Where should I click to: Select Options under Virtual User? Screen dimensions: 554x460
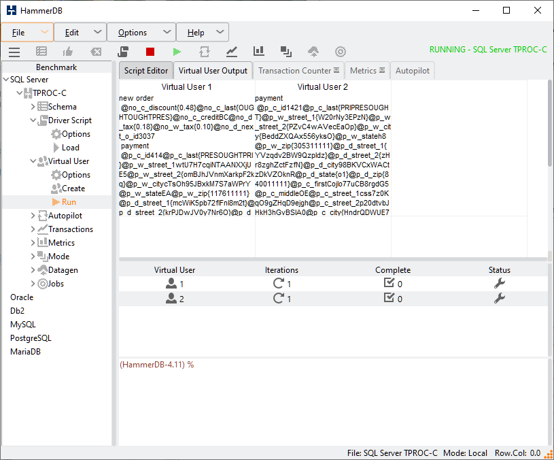coord(76,175)
